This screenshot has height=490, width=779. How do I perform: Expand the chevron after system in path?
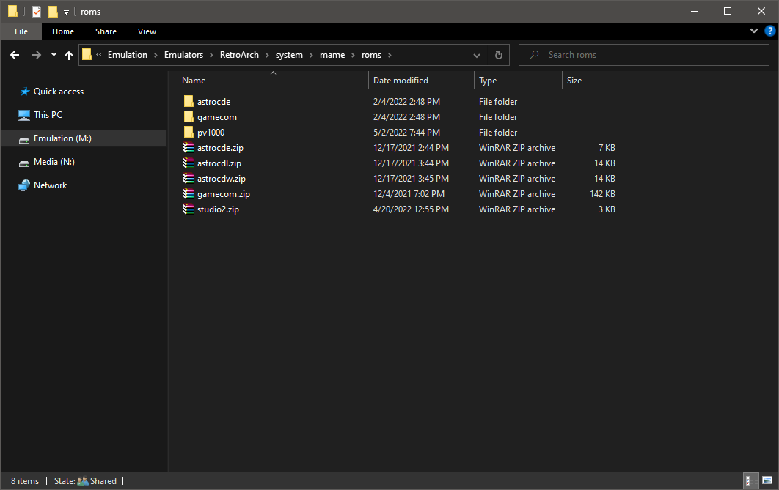click(x=312, y=55)
